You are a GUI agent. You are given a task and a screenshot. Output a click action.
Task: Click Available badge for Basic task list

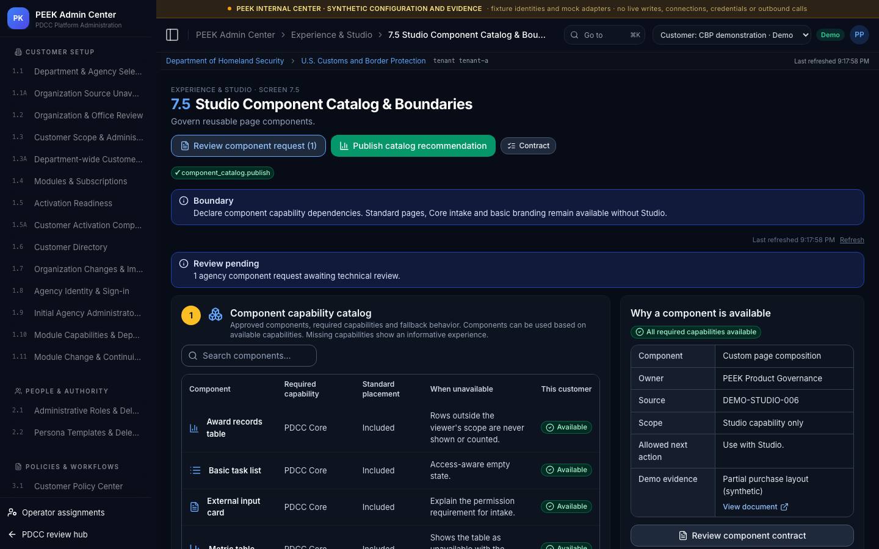tap(566, 470)
